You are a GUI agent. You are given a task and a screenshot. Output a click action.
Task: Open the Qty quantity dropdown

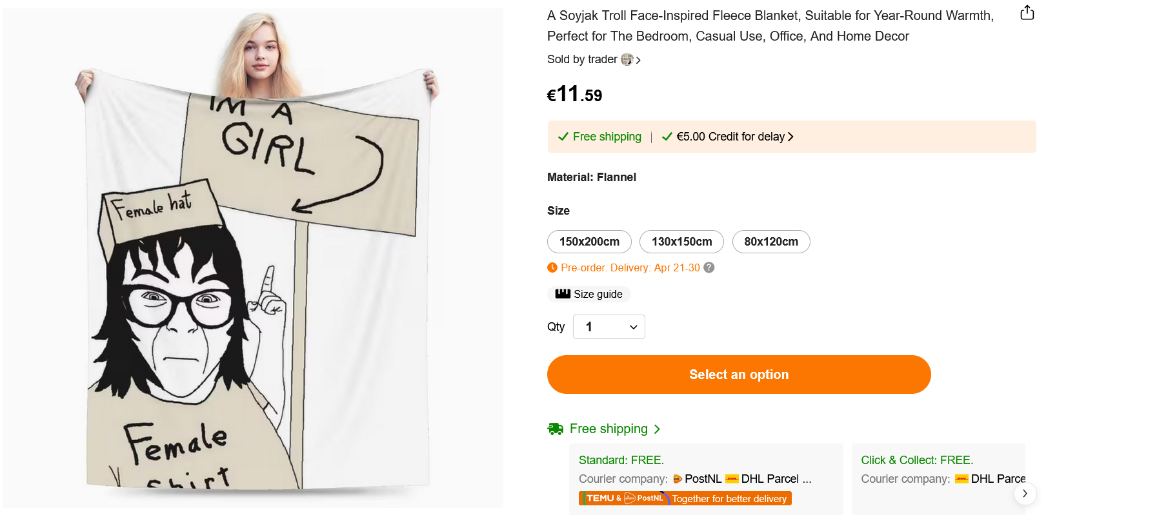click(x=609, y=327)
